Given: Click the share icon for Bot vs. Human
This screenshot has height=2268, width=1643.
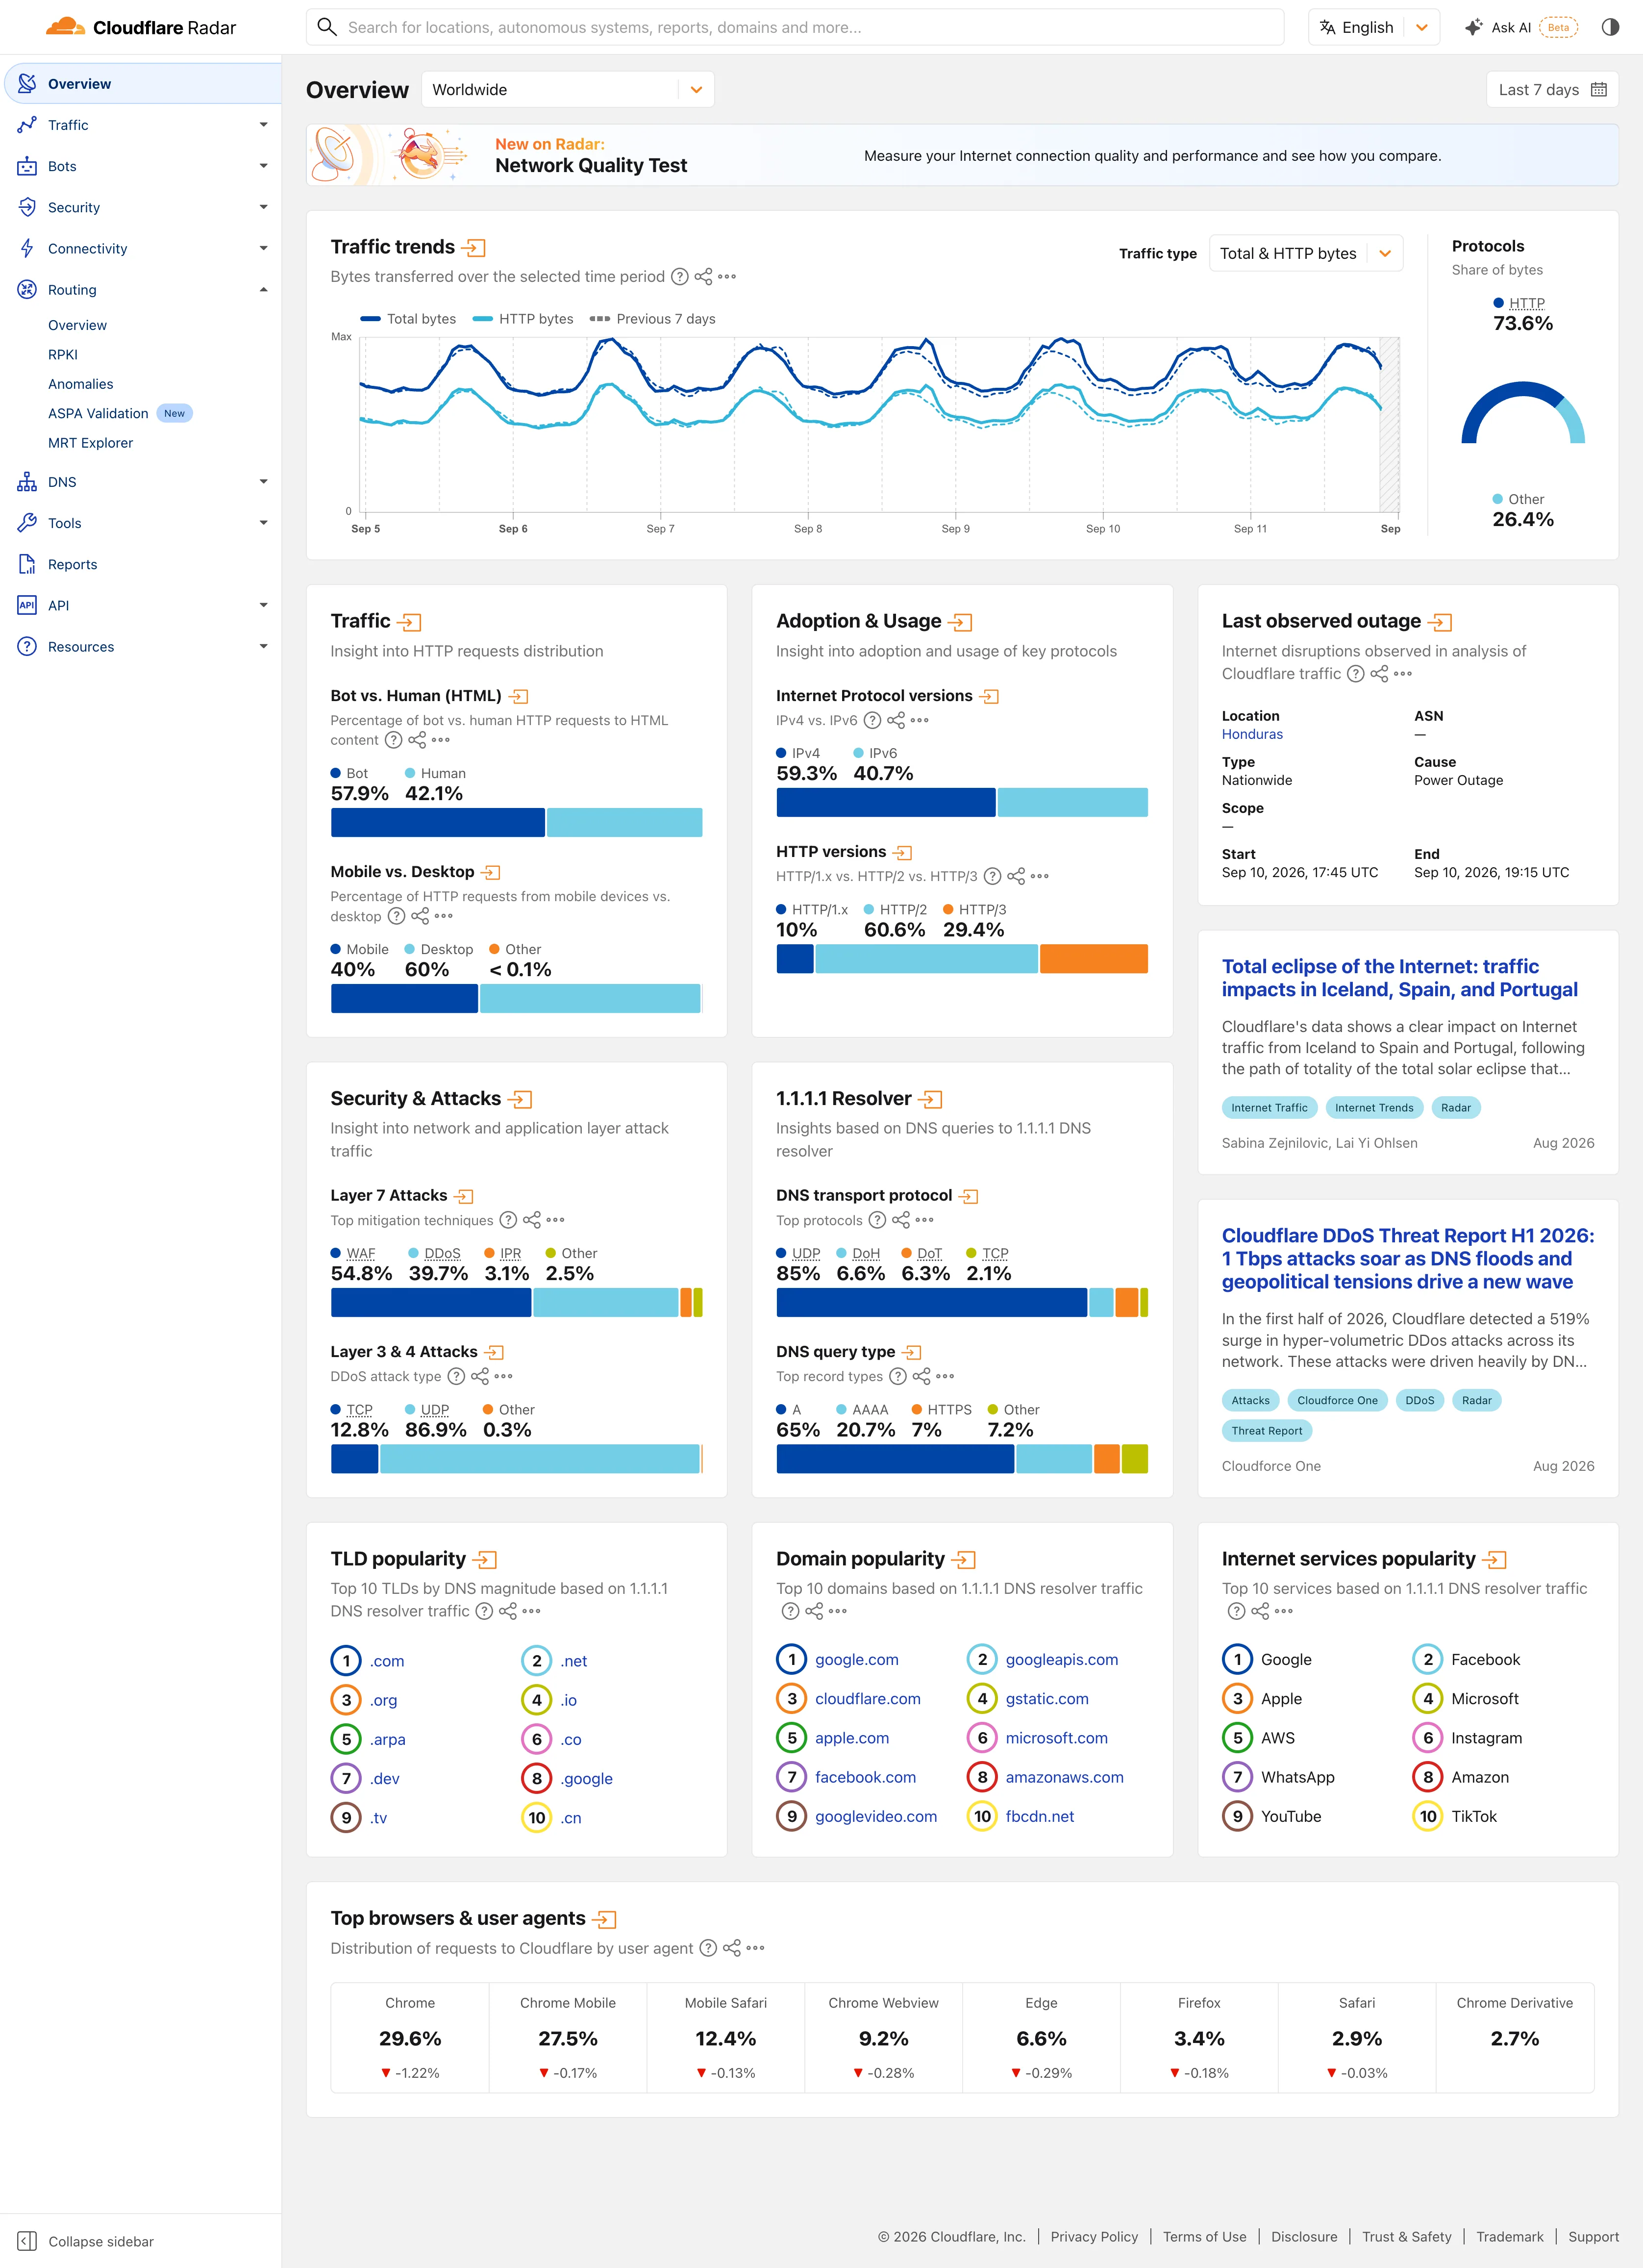Looking at the screenshot, I should pyautogui.click(x=417, y=740).
